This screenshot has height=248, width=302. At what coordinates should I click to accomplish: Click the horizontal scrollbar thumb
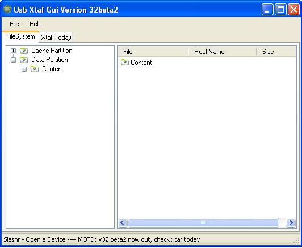[x=203, y=223]
